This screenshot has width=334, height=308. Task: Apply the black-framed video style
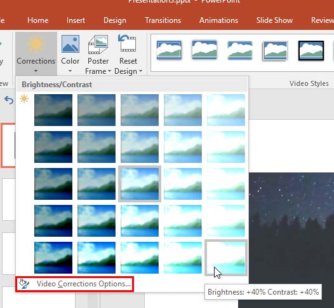click(x=311, y=50)
